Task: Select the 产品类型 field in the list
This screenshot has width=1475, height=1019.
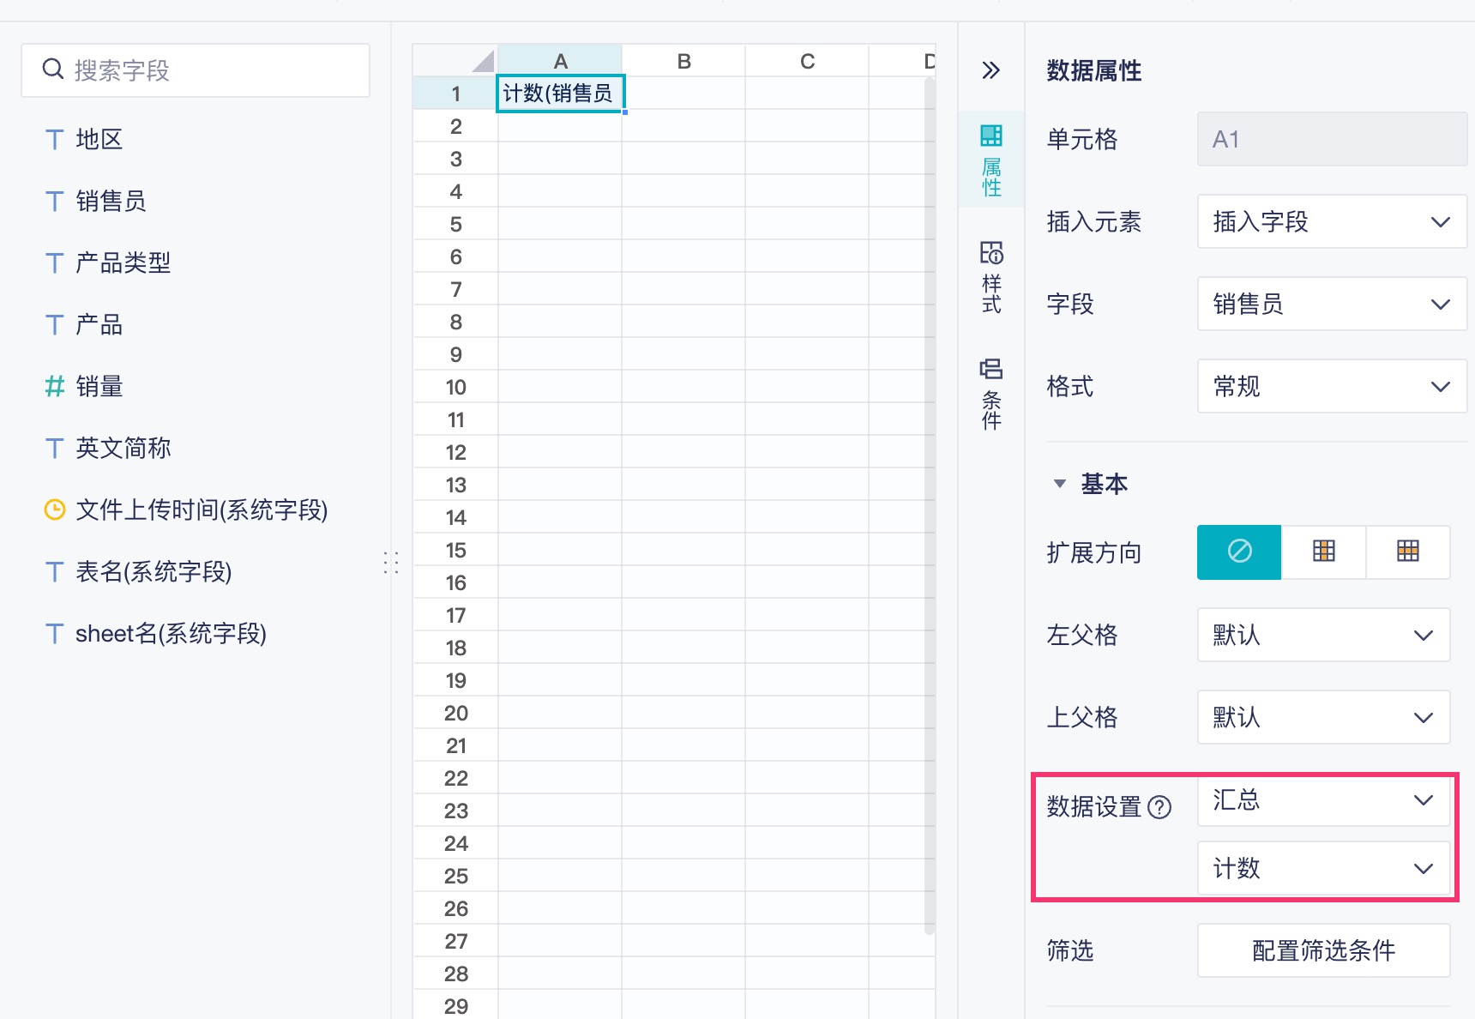Action: pyautogui.click(x=123, y=263)
